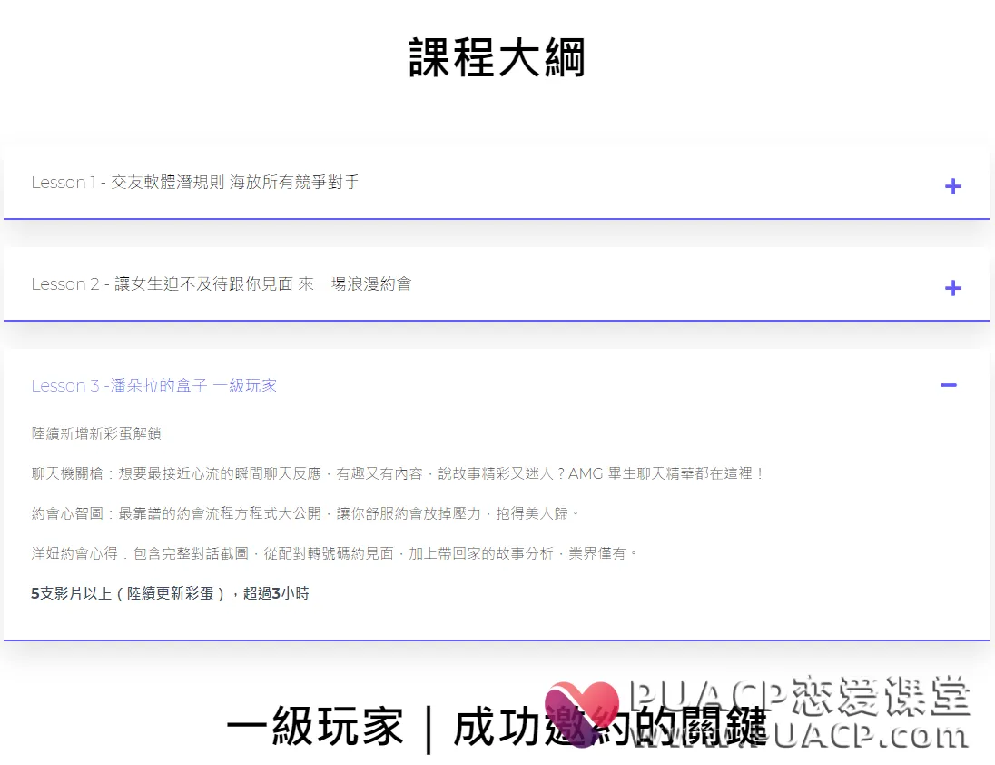The width and height of the screenshot is (995, 765).
Task: Click the bold 超過3小時 text
Action: (x=276, y=593)
